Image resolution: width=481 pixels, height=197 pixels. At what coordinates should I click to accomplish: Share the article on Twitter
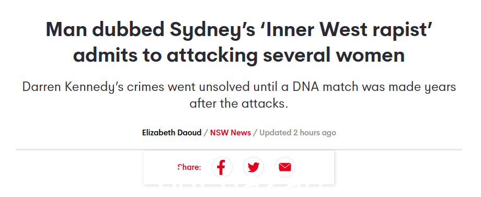pyautogui.click(x=254, y=167)
